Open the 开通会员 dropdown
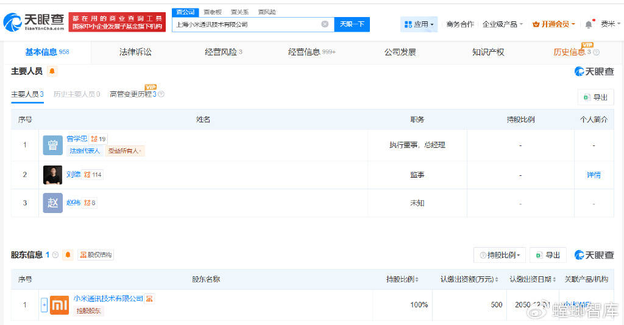Image resolution: width=624 pixels, height=325 pixels. tap(553, 24)
